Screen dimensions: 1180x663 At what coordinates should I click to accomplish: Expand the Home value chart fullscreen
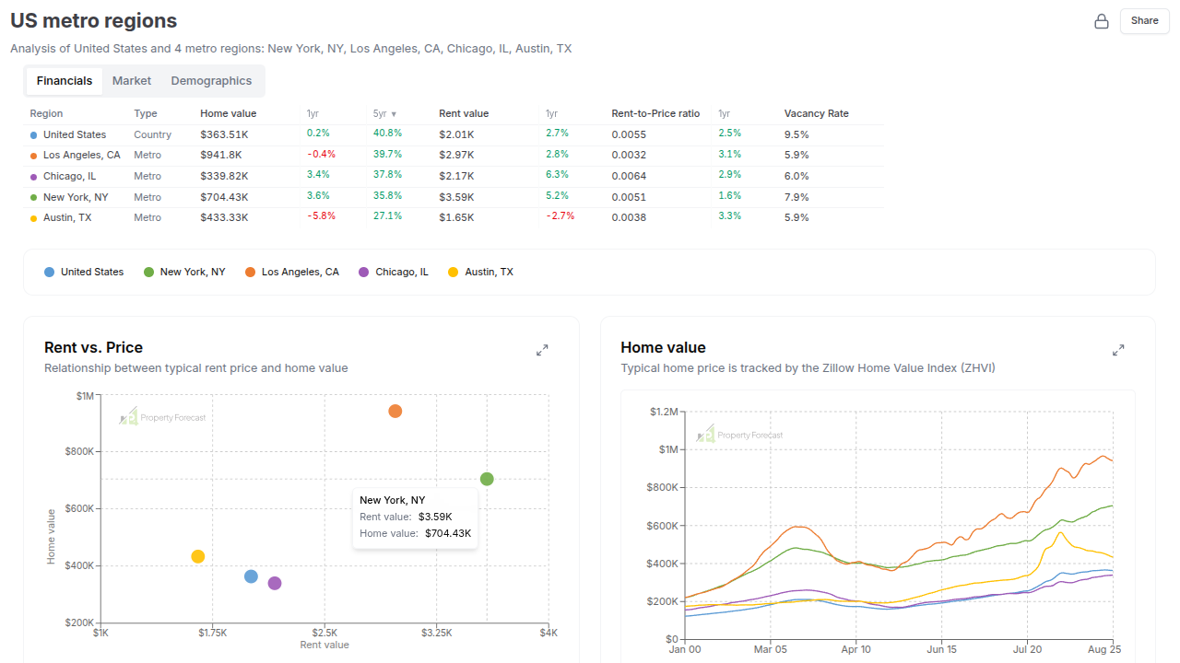[x=1118, y=350]
